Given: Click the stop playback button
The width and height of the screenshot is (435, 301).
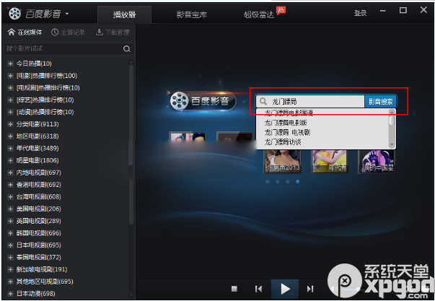Looking at the screenshot, I should (x=234, y=289).
